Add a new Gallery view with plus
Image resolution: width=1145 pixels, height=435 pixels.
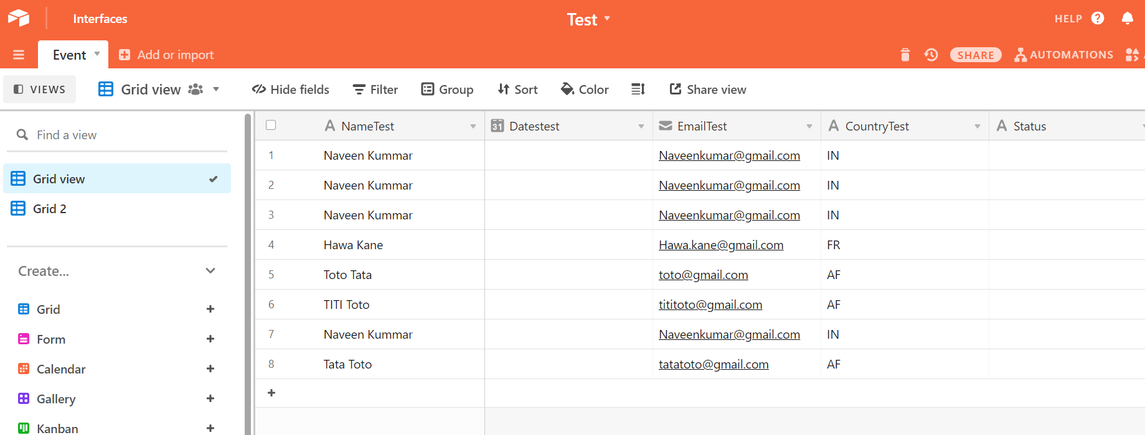(210, 398)
